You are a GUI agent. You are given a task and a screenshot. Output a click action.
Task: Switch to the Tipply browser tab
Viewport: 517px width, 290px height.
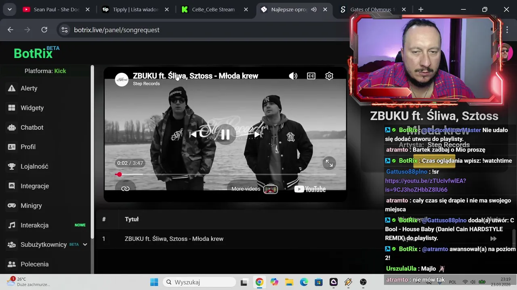point(136,9)
